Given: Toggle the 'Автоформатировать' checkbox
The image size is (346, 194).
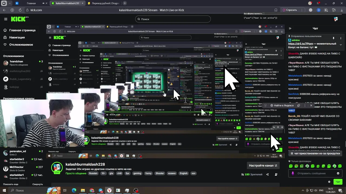Looking at the screenshot, I should 264,13.
